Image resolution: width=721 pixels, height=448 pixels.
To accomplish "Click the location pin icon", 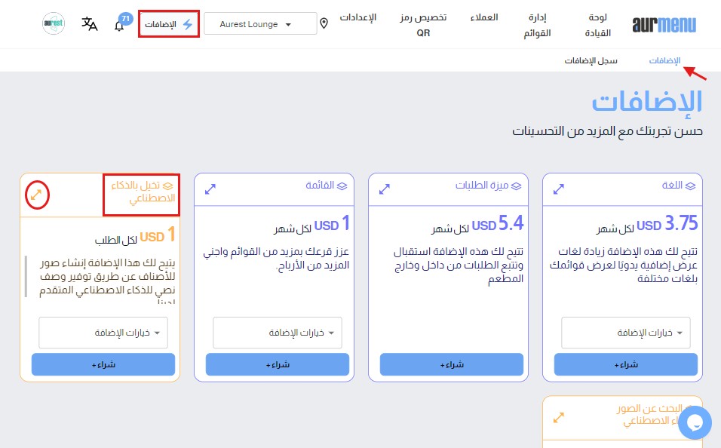I will [324, 24].
